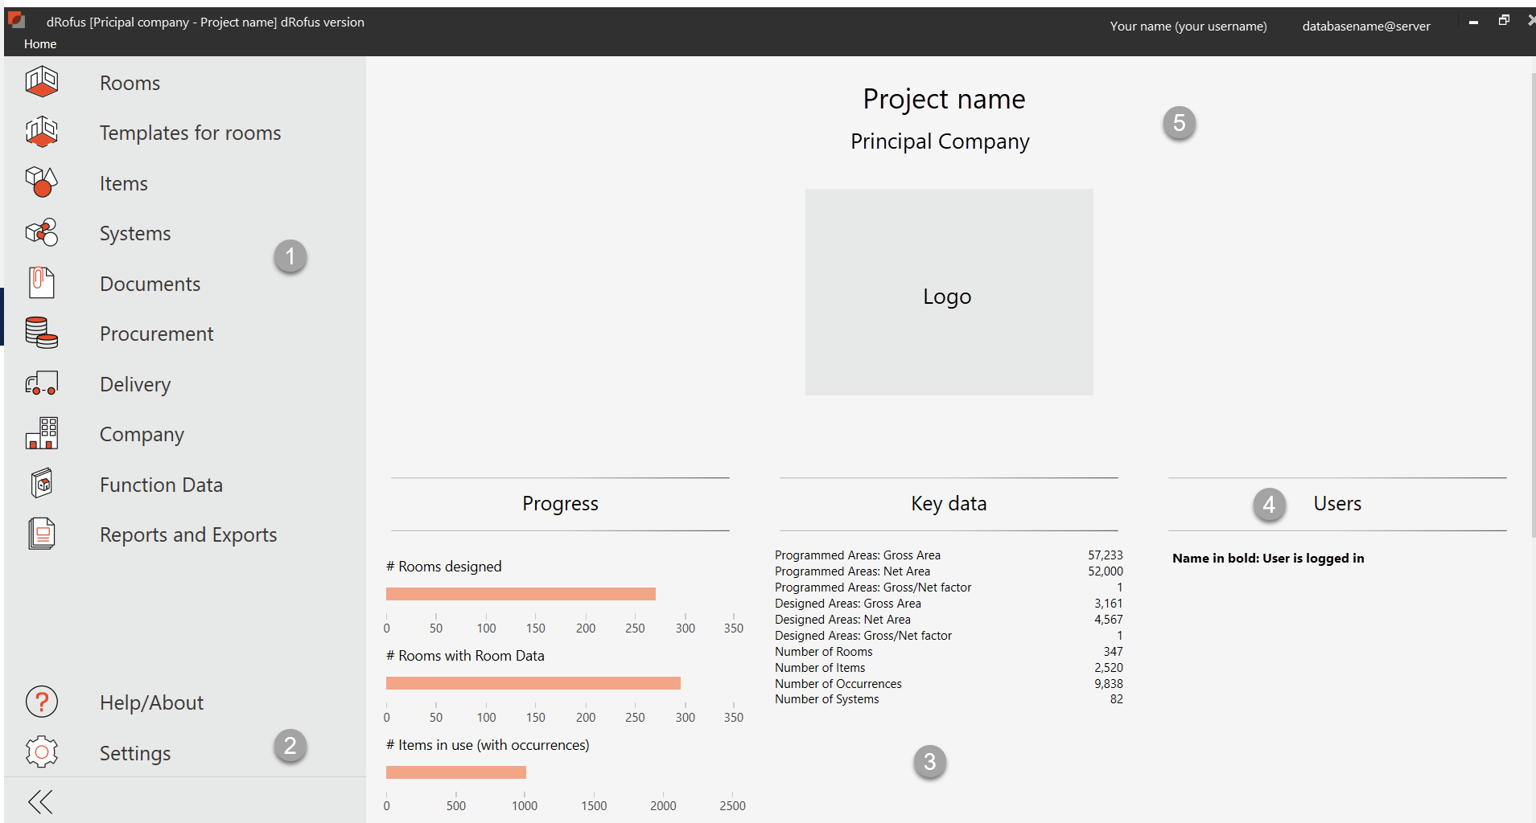Screen dimensions: 1536x823
Task: Click the databasename@server label
Action: [x=1365, y=26]
